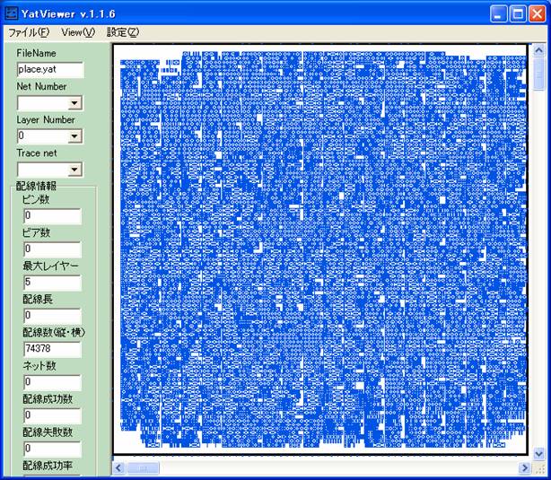
Task: Click the YatViewer title bar app icon
Action: click(x=12, y=14)
